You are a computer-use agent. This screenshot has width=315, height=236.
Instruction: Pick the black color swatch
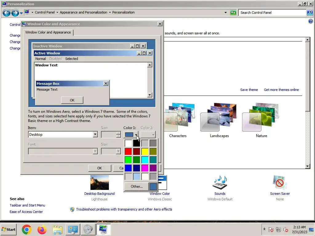pos(136,143)
